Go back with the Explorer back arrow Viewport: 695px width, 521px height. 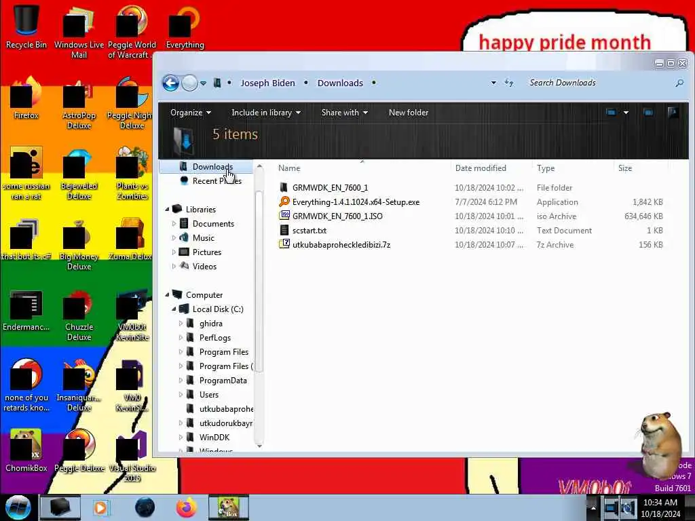coord(170,83)
